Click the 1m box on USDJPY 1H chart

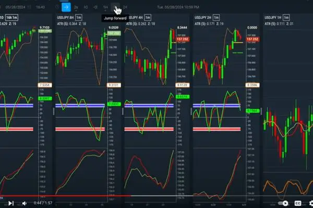point(286,18)
